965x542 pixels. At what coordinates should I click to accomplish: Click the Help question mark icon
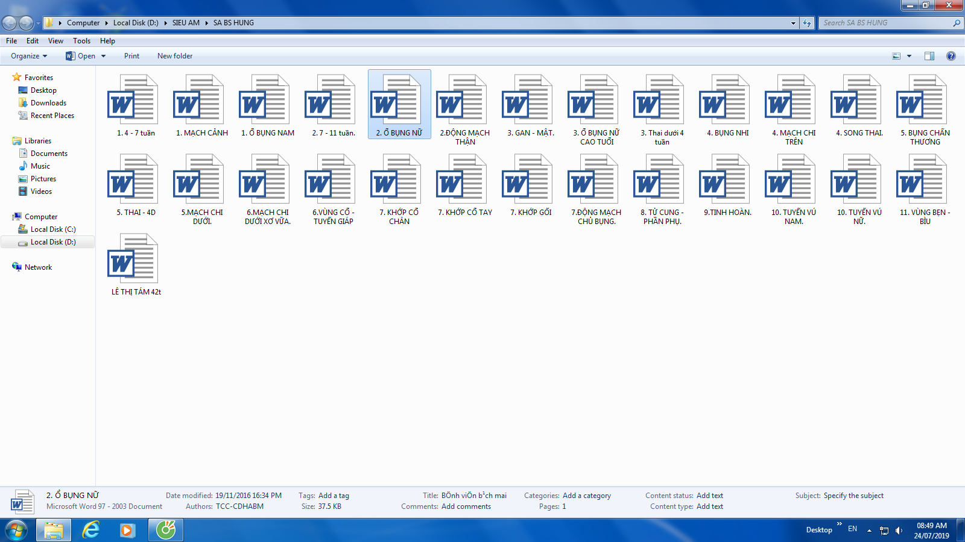(951, 56)
